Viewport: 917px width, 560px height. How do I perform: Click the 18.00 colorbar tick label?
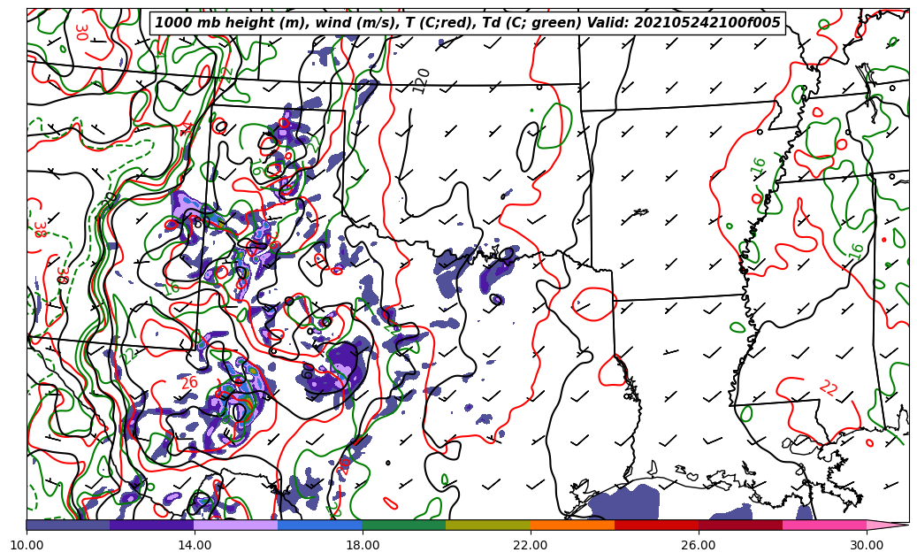[x=363, y=545]
